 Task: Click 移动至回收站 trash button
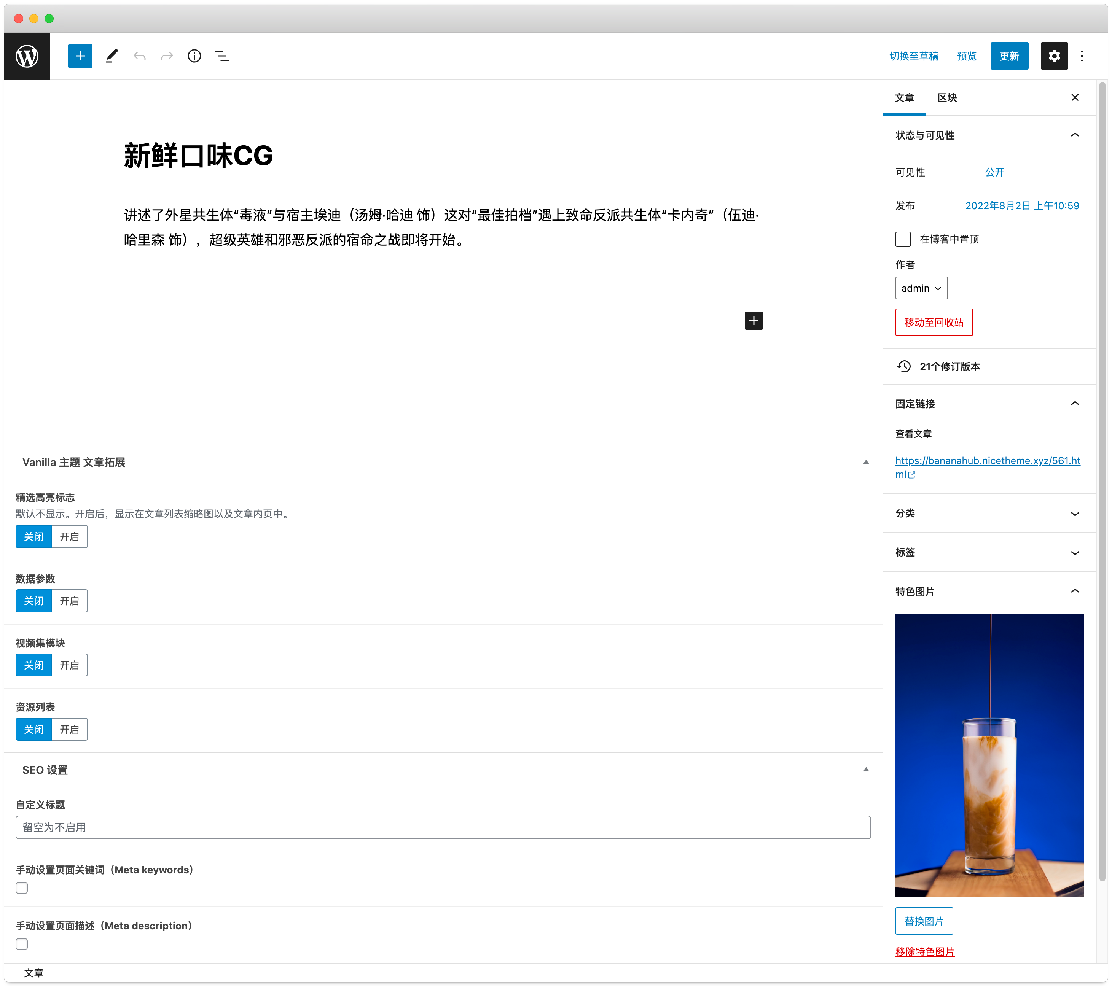[x=934, y=323]
